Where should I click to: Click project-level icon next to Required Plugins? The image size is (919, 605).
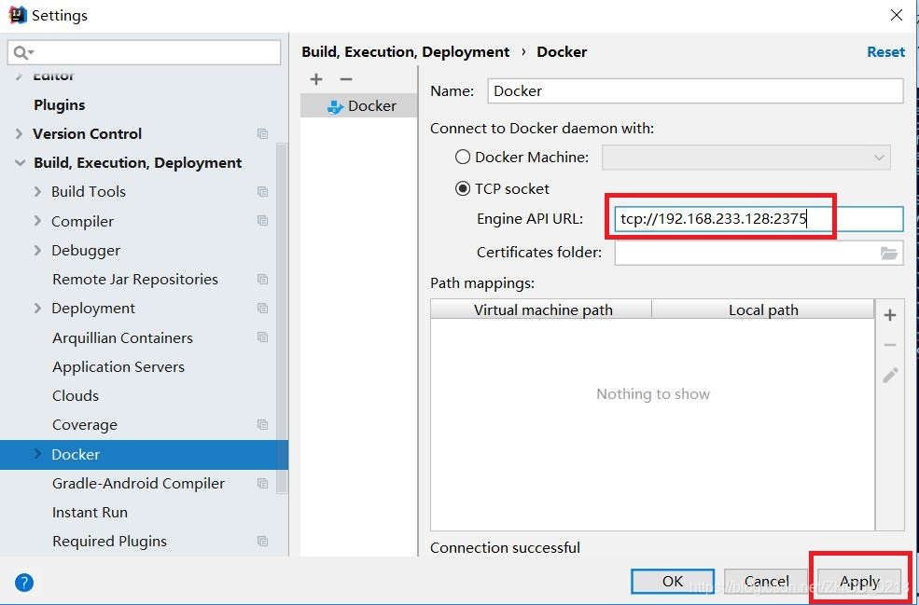pos(262,542)
